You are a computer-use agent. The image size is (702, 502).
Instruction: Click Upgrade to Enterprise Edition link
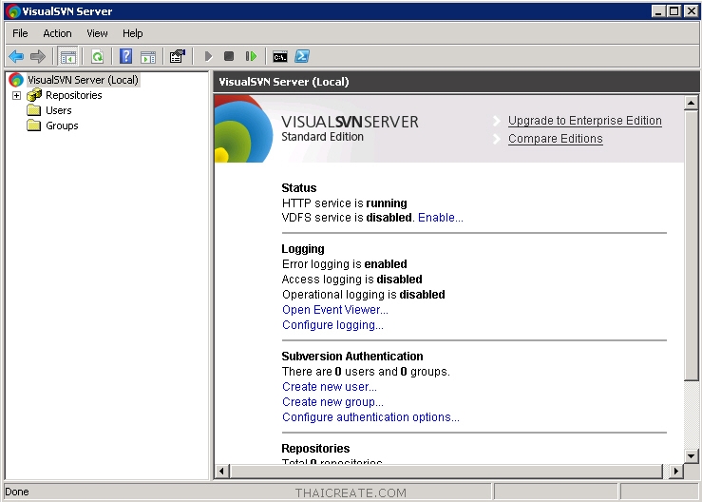pos(584,121)
